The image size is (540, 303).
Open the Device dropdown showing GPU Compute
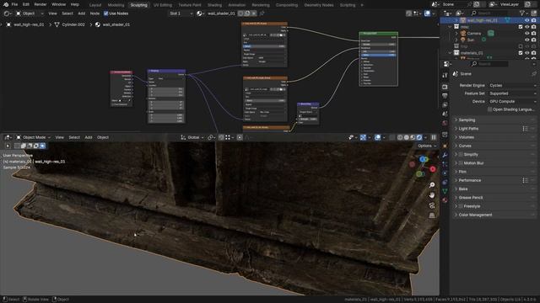pos(512,101)
